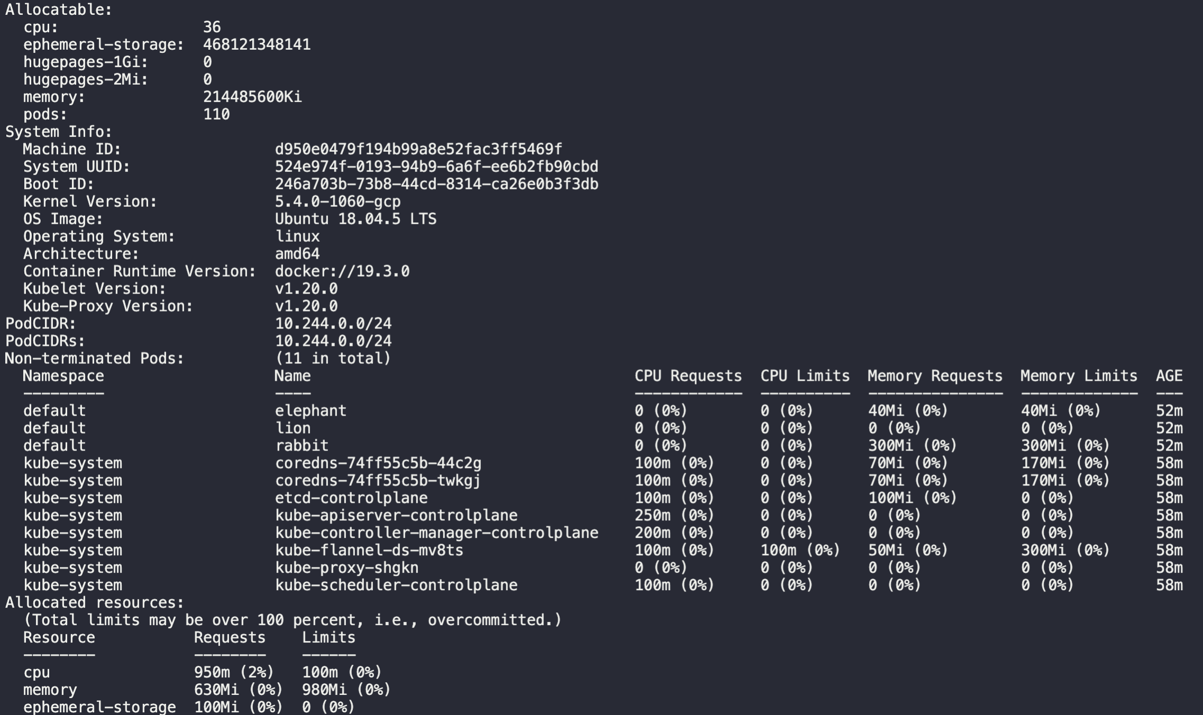The image size is (1203, 715).
Task: Click the 950m (2%) cpu requests total
Action: coord(234,672)
